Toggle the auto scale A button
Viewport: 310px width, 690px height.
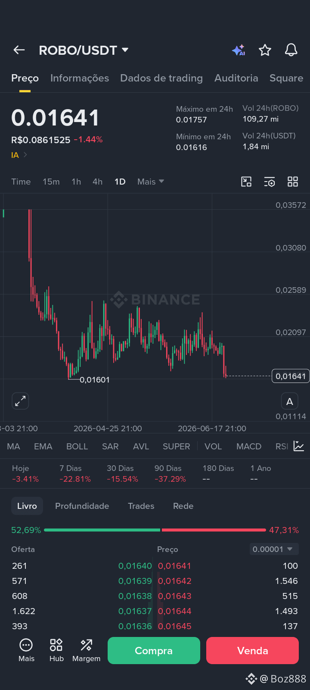pos(290,401)
